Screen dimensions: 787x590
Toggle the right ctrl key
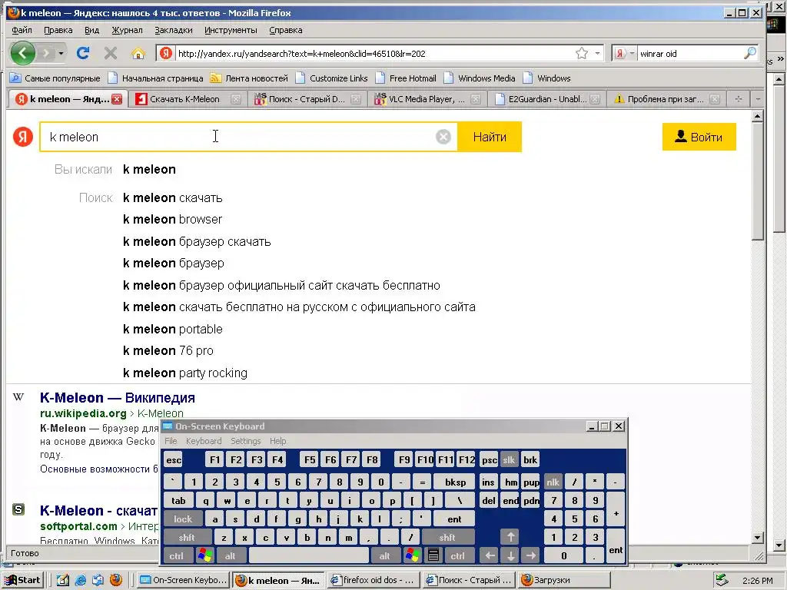(x=458, y=556)
